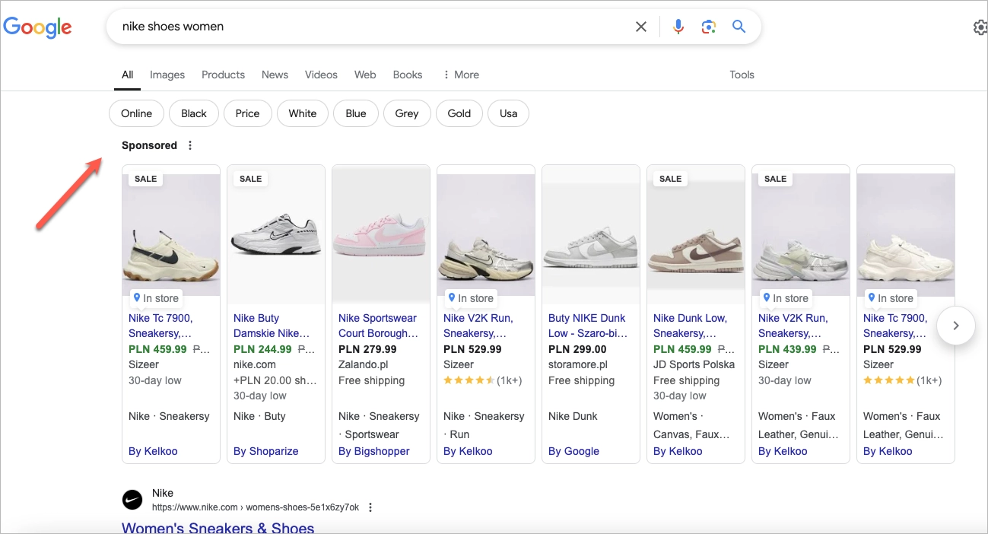Open options menu on the Nike result
The width and height of the screenshot is (988, 534).
370,507
